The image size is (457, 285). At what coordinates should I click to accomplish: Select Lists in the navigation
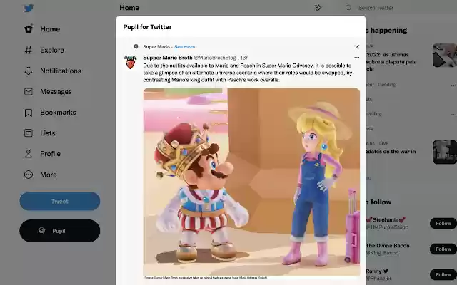point(48,133)
